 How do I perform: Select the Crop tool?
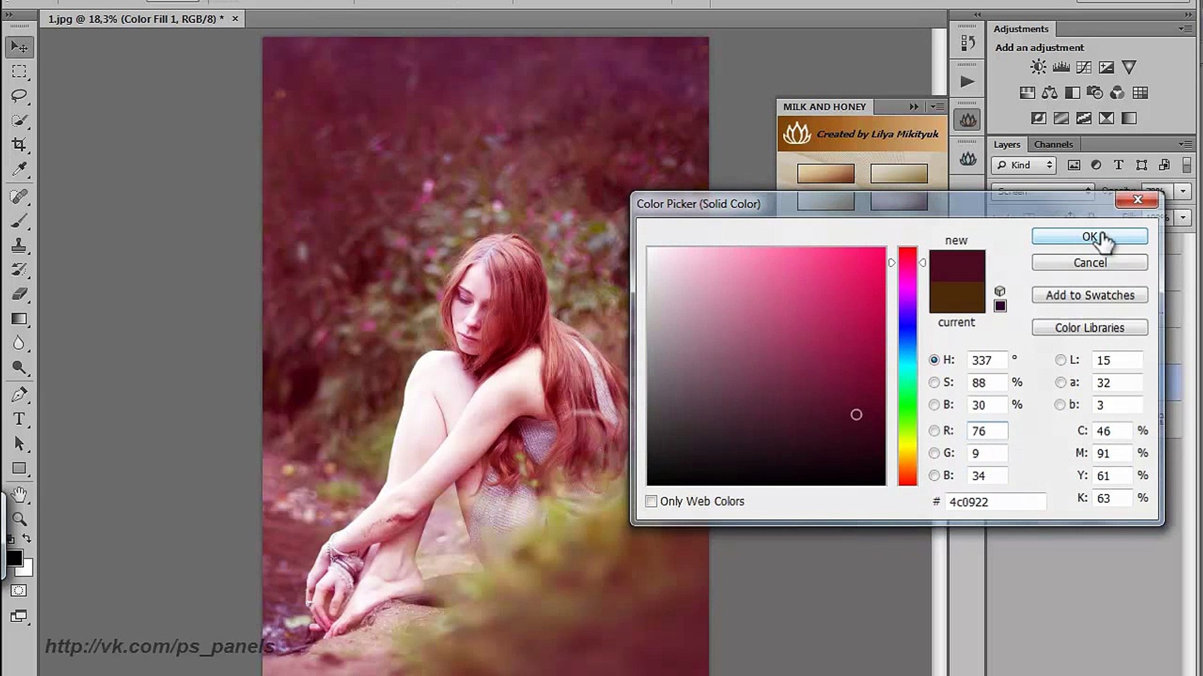19,145
